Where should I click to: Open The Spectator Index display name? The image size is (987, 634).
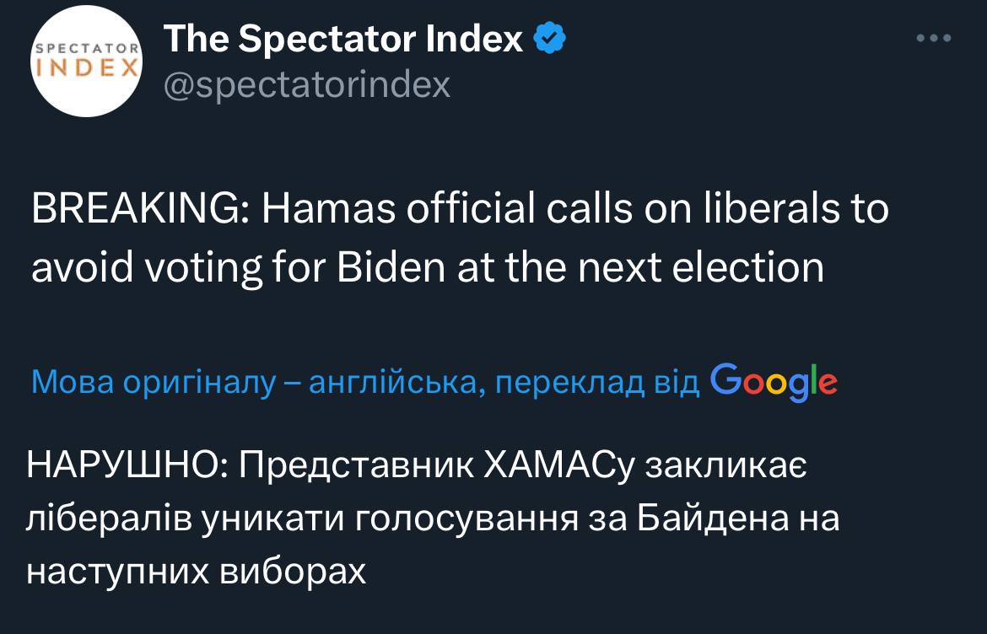[x=342, y=39]
